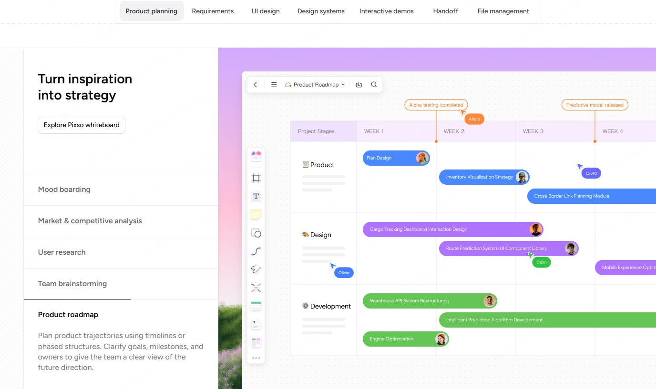
Task: Click the Warehouse API System Restructuring label
Action: pos(410,301)
